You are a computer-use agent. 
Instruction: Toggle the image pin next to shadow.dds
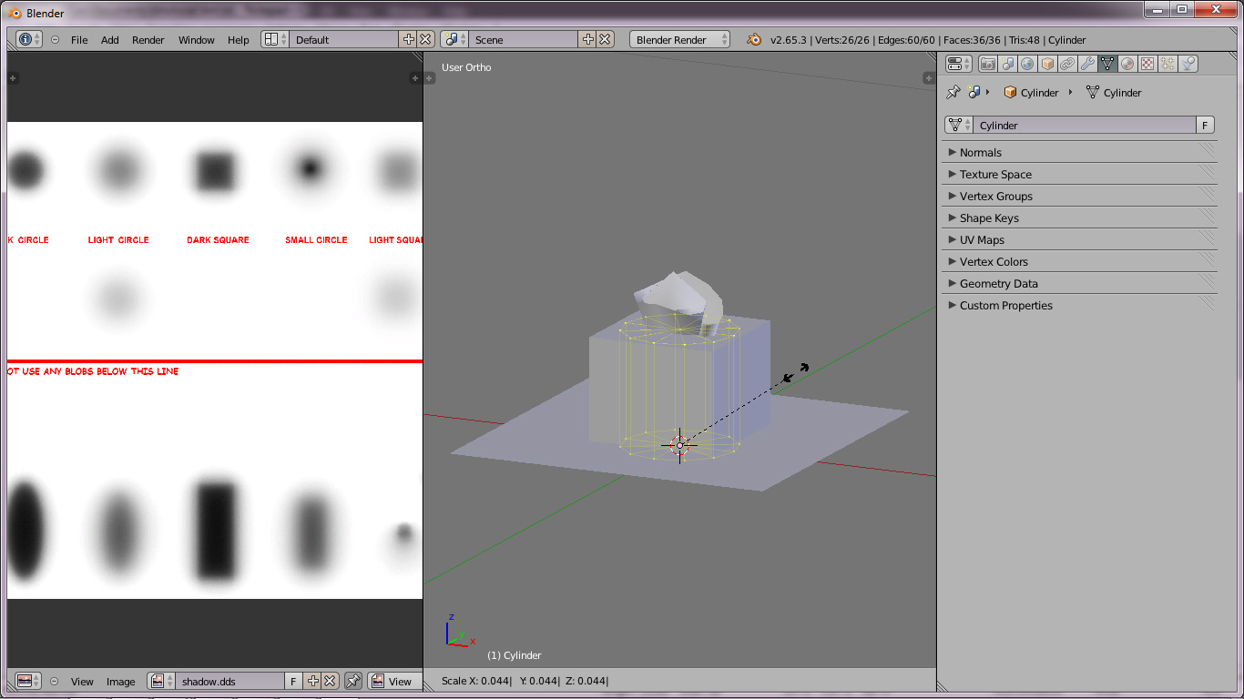[x=352, y=681]
